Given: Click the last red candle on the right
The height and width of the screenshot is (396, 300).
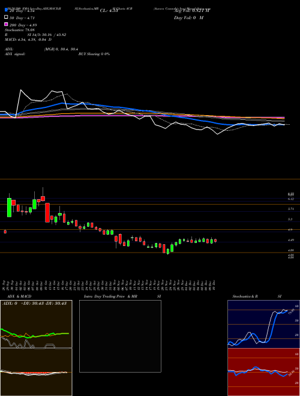Looking at the screenshot, I should (215, 241).
